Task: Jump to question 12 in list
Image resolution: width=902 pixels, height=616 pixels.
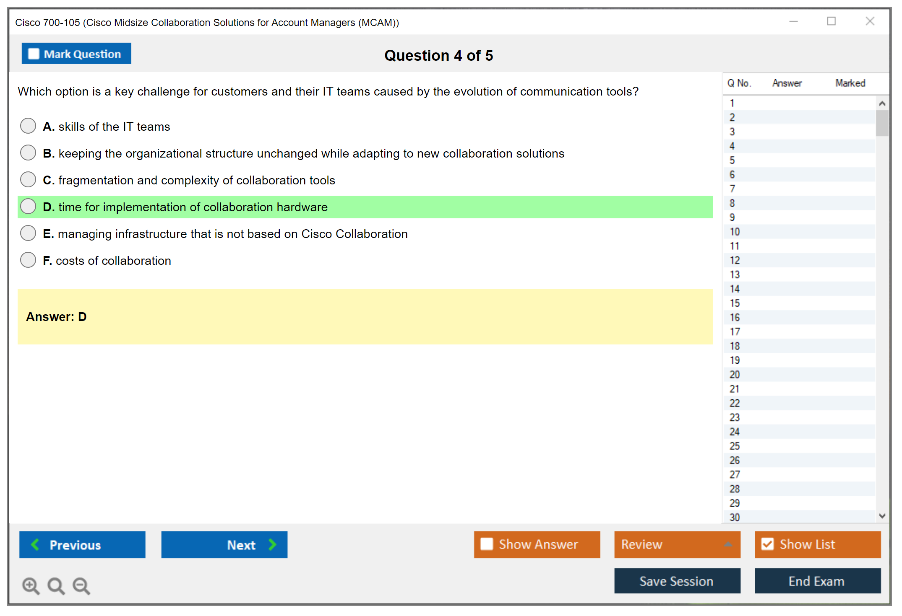Action: point(735,260)
